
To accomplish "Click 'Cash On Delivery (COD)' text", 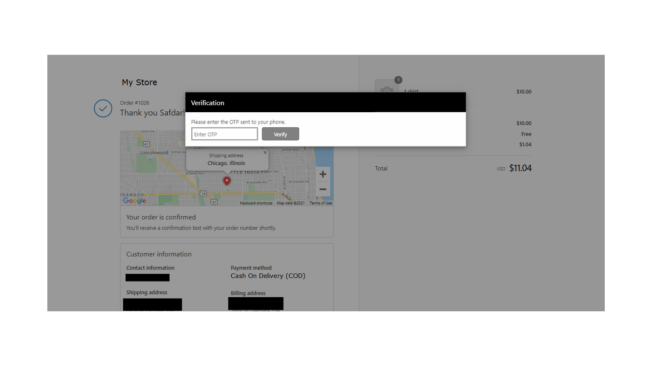I will (268, 276).
